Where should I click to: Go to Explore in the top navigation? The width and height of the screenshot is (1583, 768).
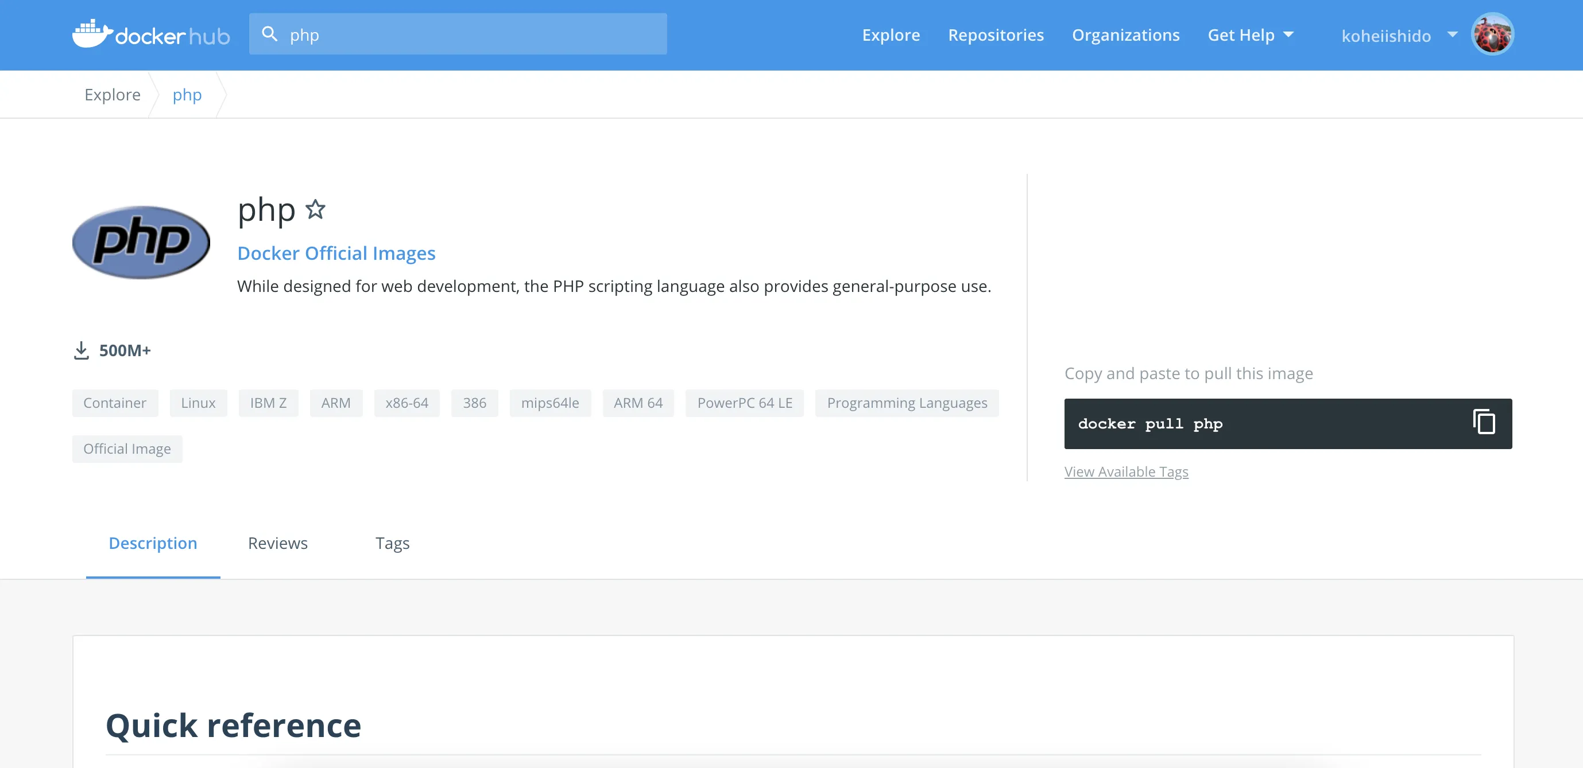(891, 35)
